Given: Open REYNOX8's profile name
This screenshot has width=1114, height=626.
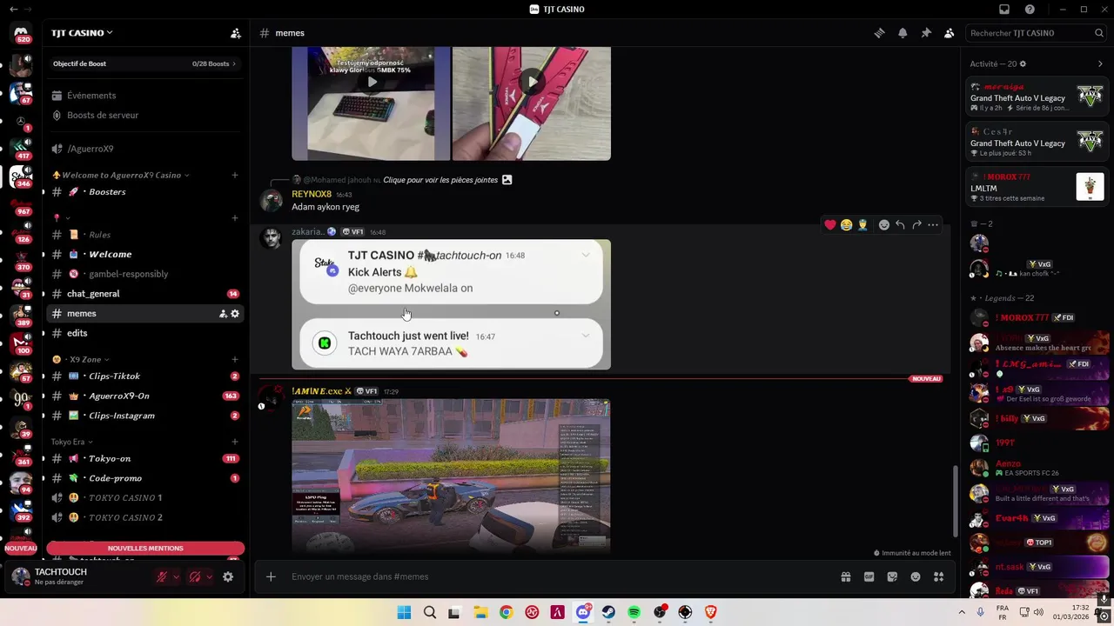Looking at the screenshot, I should (312, 195).
